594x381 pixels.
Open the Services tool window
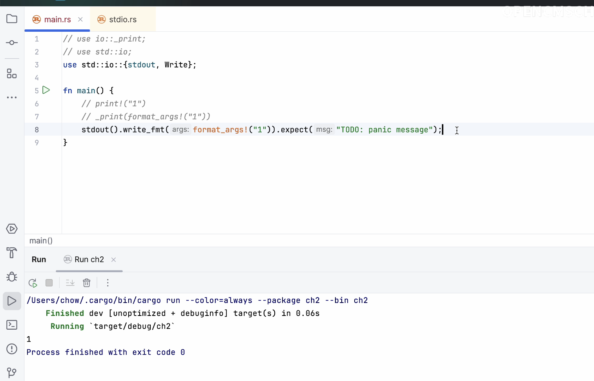12,229
